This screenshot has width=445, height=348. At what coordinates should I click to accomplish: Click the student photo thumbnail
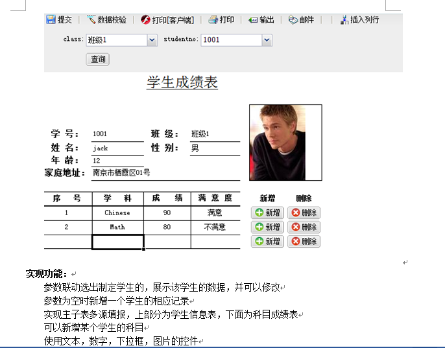tap(285, 143)
